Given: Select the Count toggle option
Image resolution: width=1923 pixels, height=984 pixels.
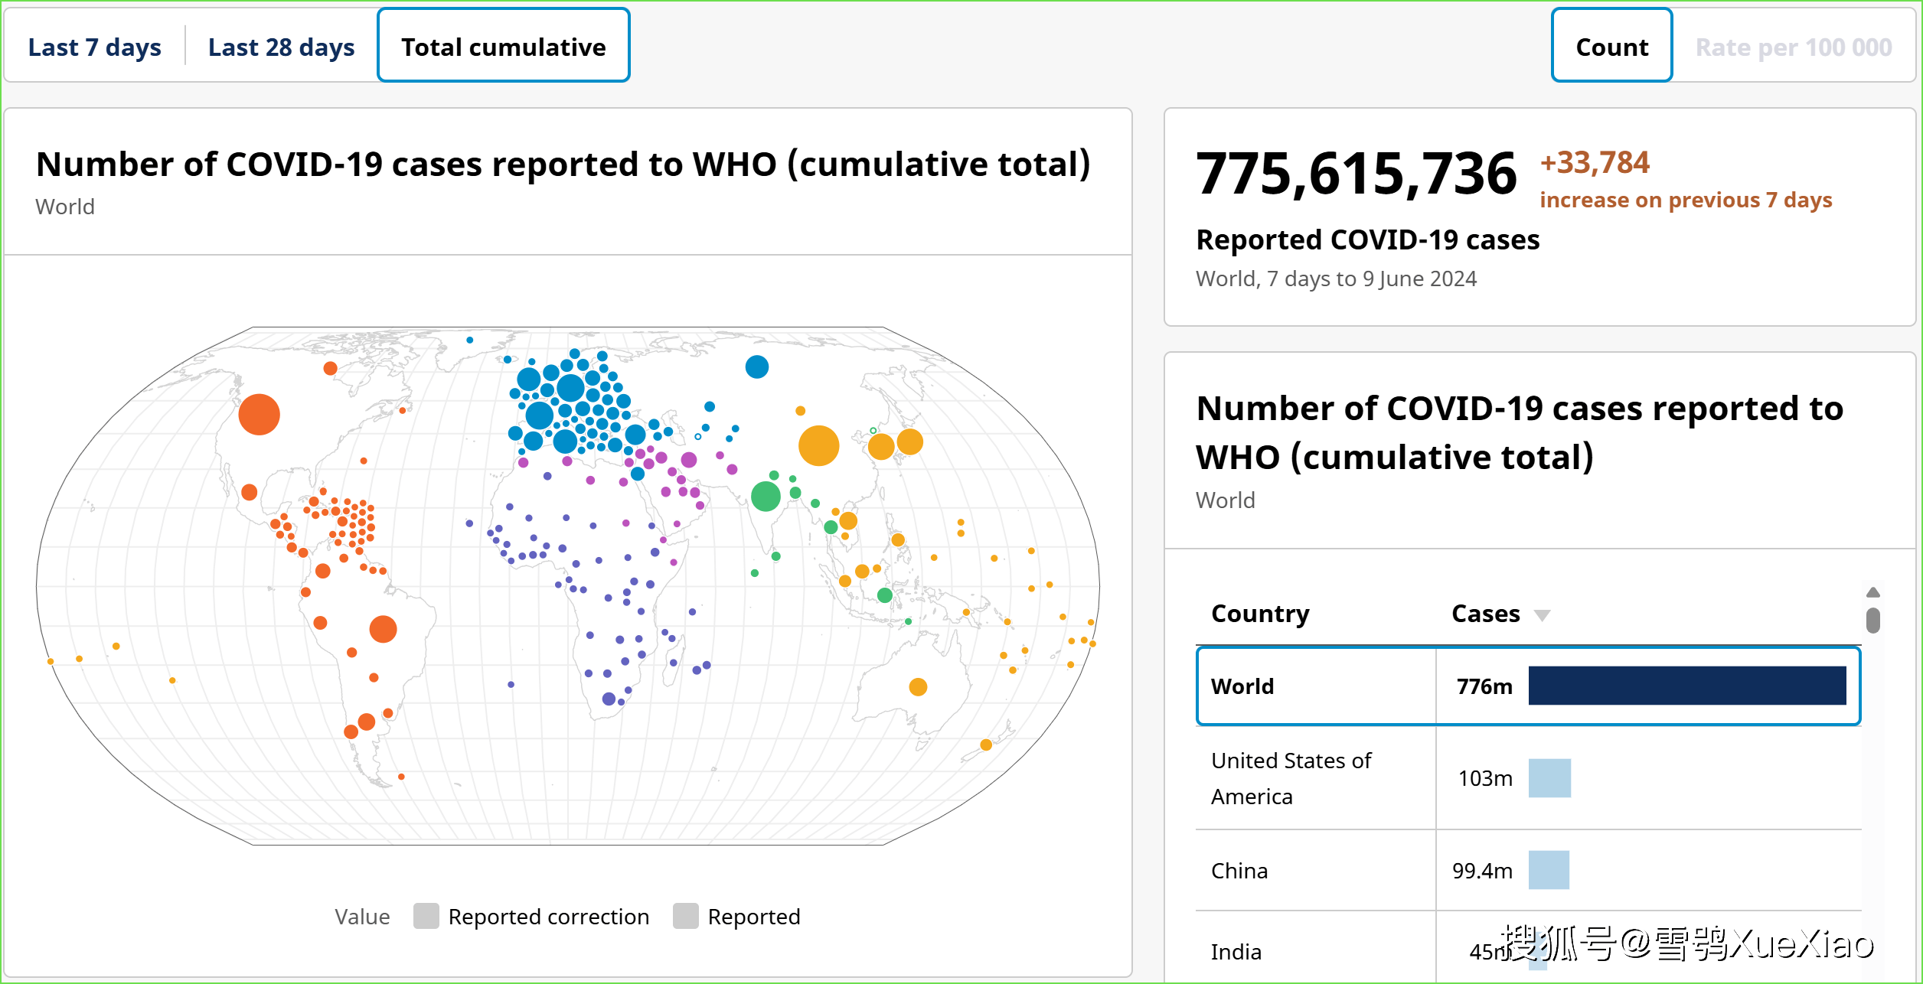Looking at the screenshot, I should pyautogui.click(x=1611, y=47).
